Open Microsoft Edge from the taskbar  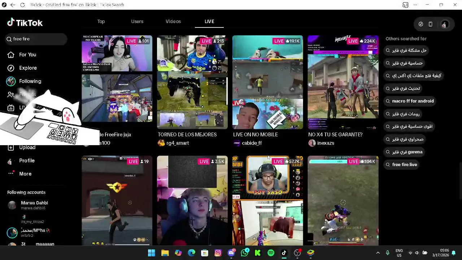click(x=191, y=253)
